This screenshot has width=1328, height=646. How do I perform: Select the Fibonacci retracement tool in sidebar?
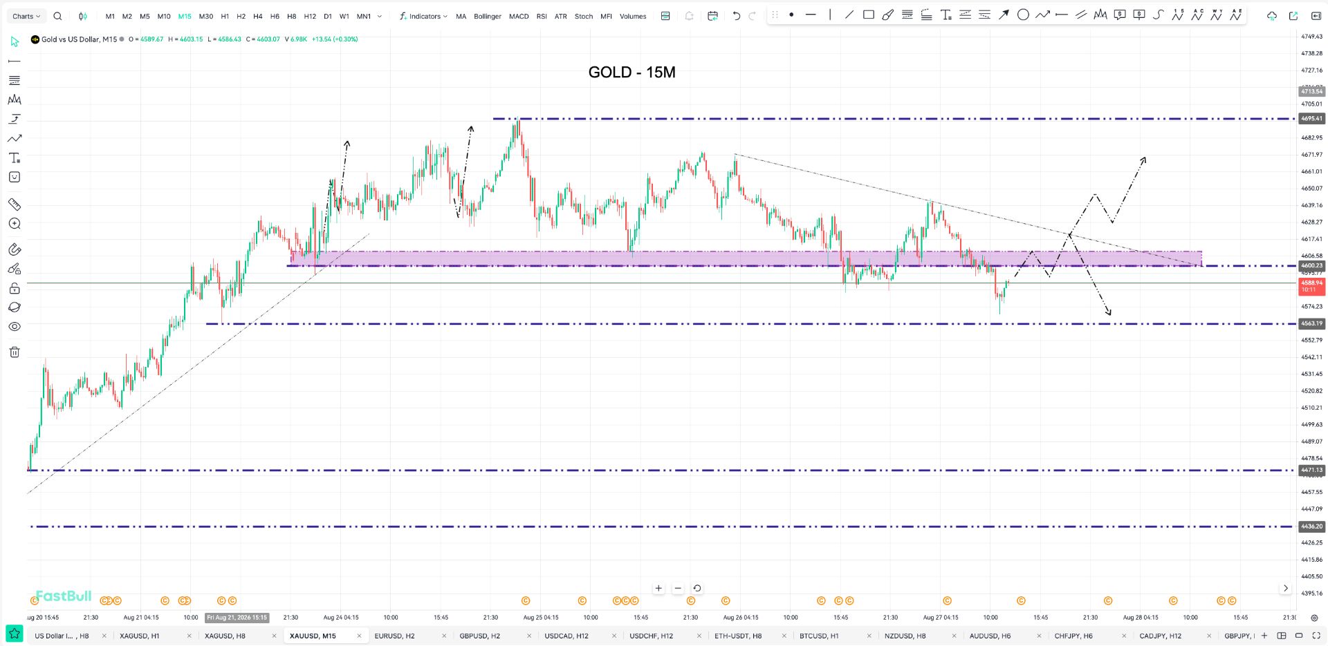coord(15,81)
